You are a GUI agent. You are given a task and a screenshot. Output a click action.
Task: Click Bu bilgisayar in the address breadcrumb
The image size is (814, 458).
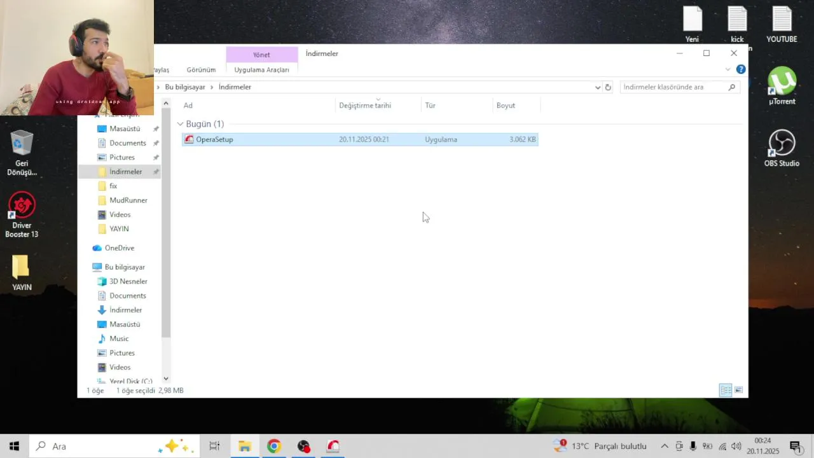tap(185, 87)
